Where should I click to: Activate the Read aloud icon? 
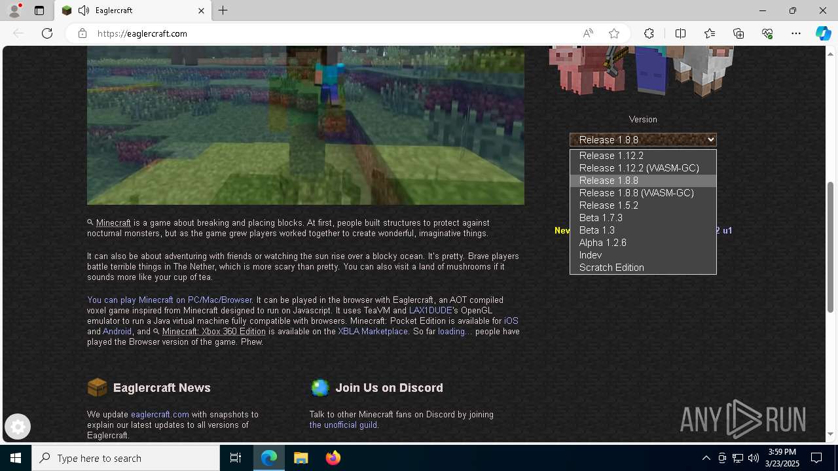[588, 33]
